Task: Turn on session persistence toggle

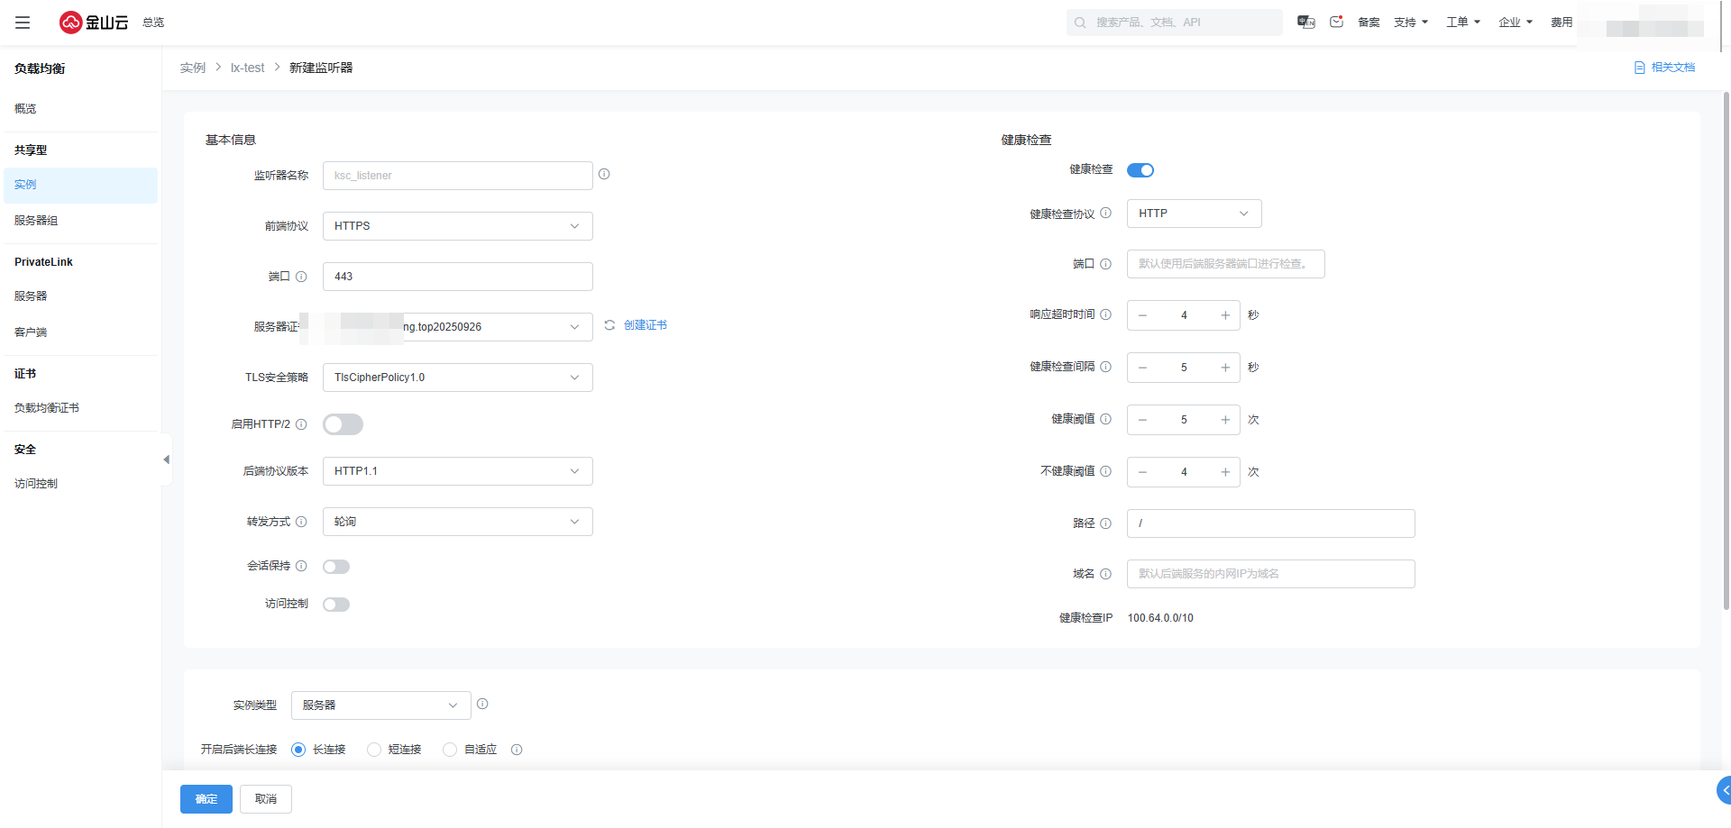Action: coord(336,567)
